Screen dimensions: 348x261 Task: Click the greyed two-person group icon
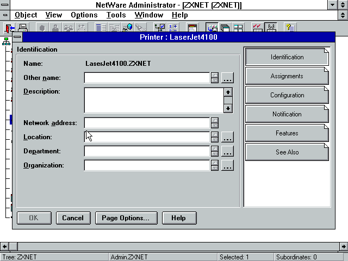click(69, 28)
